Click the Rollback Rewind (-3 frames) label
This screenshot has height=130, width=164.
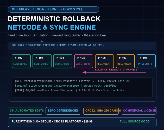[116, 70]
